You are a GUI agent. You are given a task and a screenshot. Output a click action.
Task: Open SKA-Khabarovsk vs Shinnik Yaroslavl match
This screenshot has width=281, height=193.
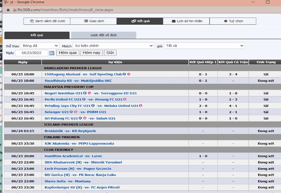pyautogui.click(x=83, y=162)
